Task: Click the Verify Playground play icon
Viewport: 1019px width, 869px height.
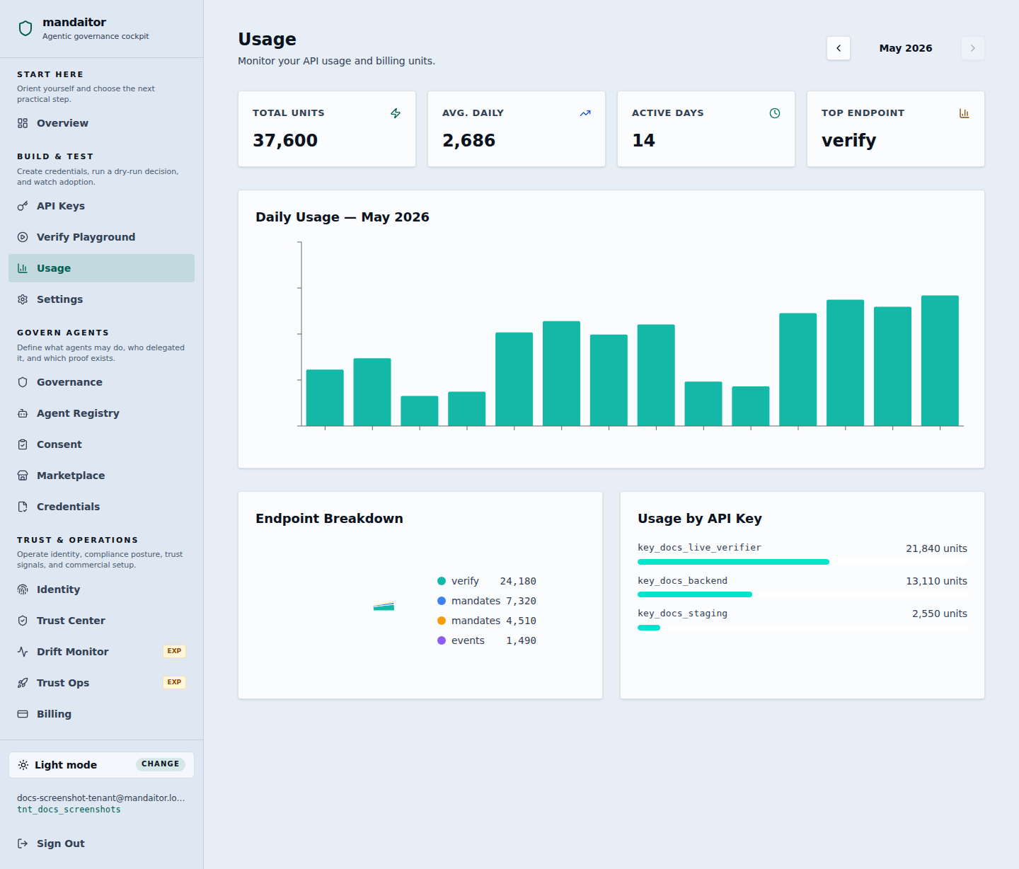Action: [23, 237]
